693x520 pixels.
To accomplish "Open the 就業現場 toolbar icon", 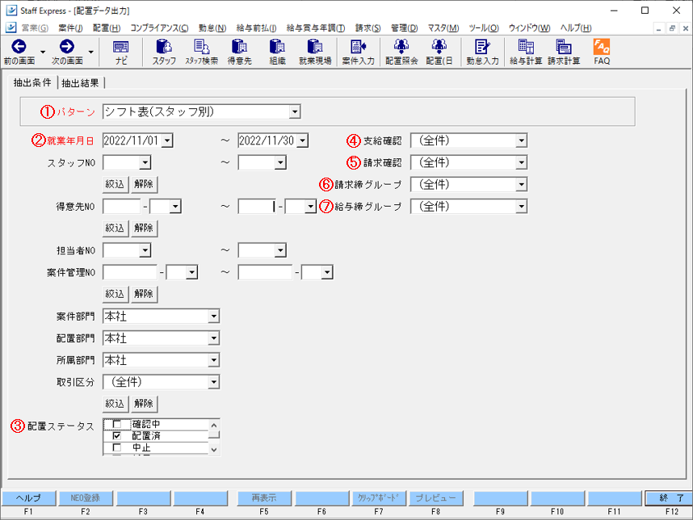I will [x=315, y=46].
